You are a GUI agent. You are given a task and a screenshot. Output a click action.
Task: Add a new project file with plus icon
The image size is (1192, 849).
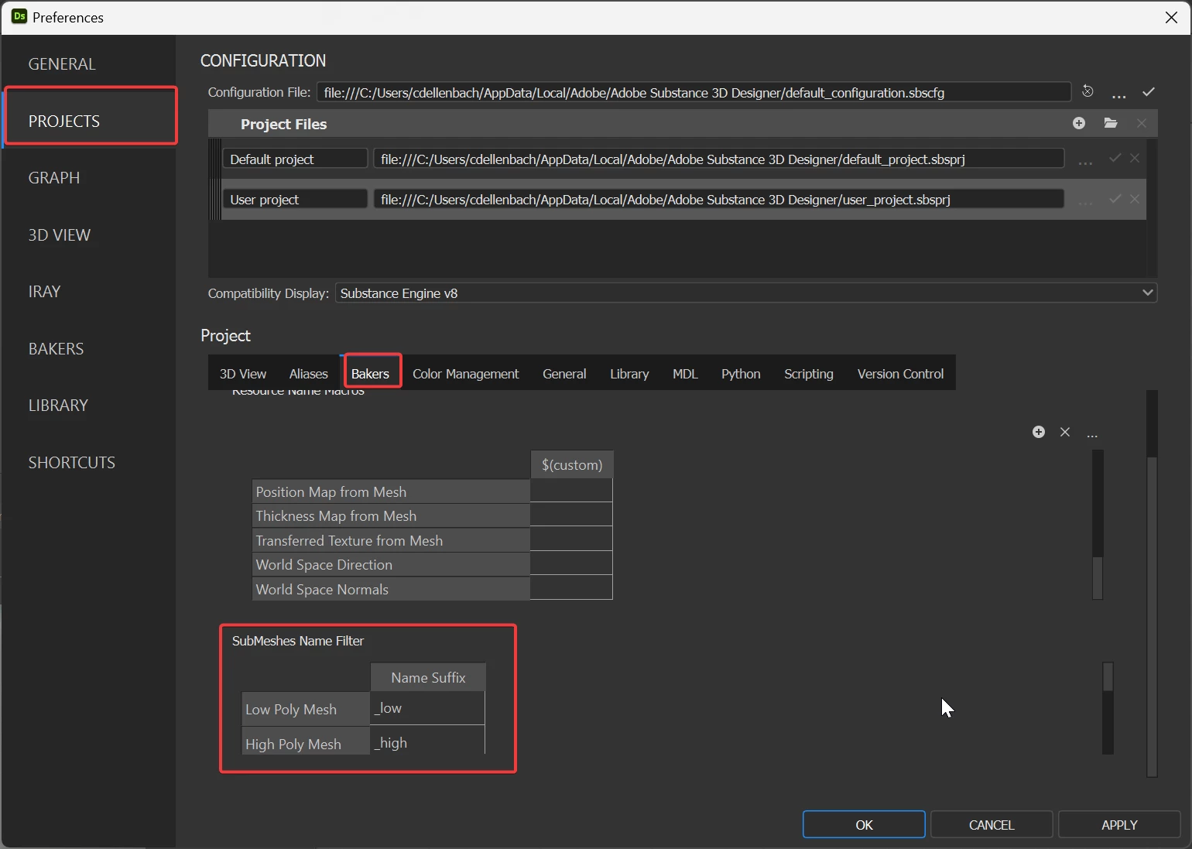click(1079, 123)
